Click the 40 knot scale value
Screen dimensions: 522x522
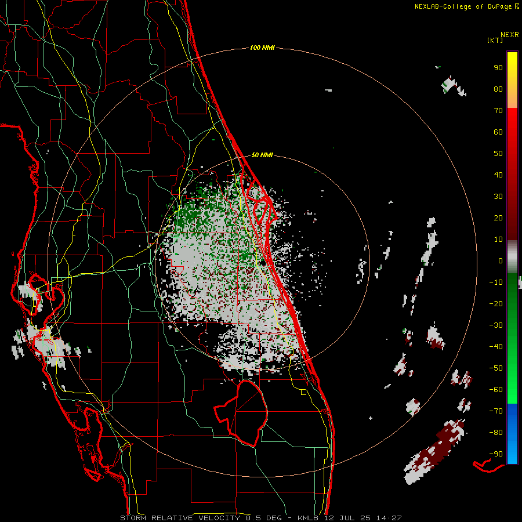click(498, 175)
